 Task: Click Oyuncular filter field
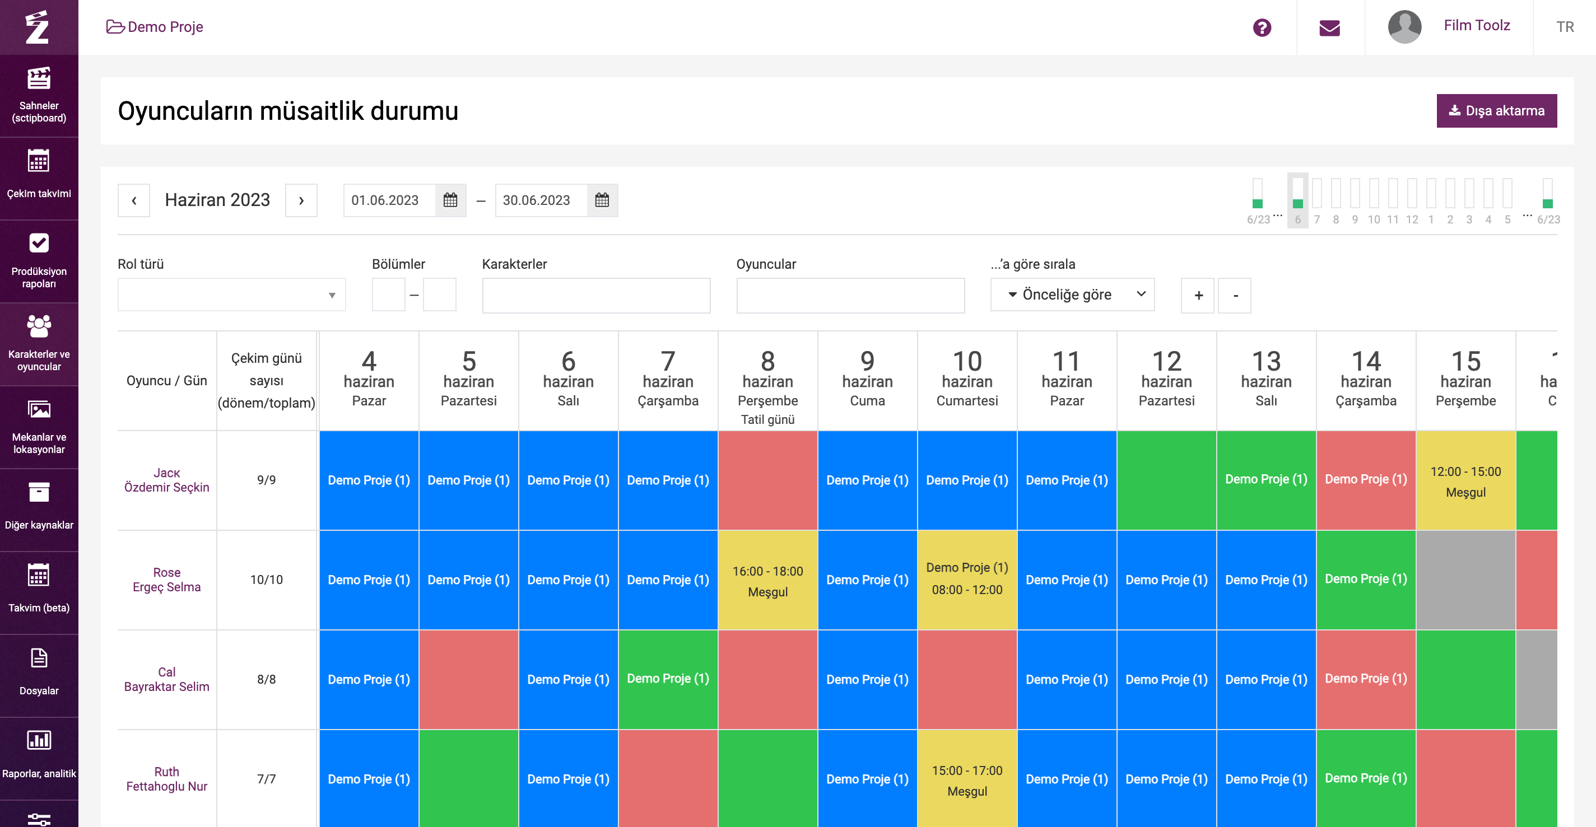click(x=850, y=296)
